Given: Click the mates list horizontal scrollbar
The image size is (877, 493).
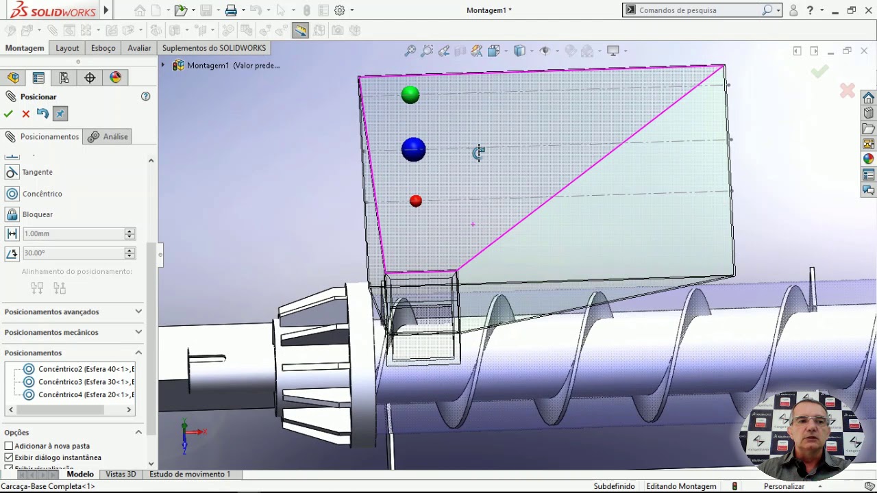Looking at the screenshot, I should (69, 409).
